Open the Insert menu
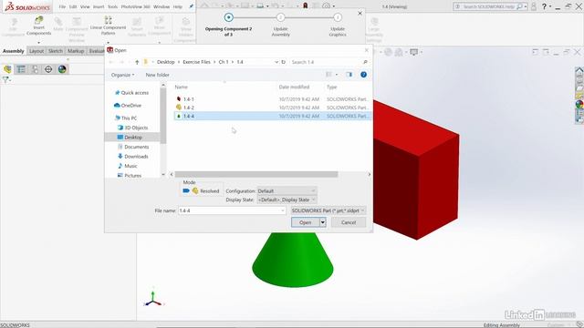Image resolution: width=584 pixels, height=328 pixels. tap(99, 6)
